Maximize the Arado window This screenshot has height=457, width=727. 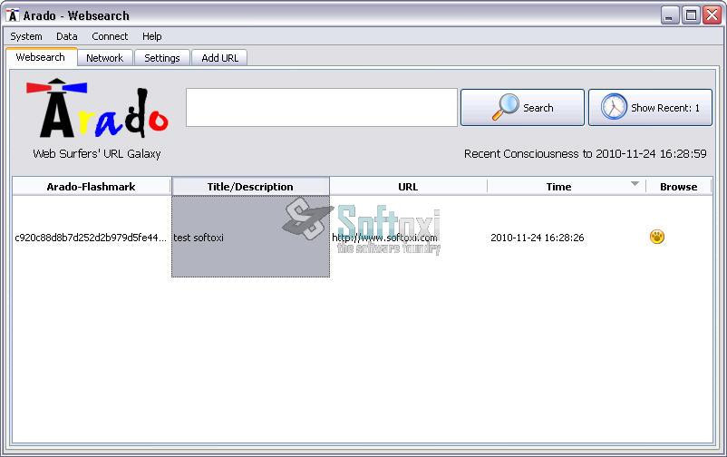click(691, 15)
